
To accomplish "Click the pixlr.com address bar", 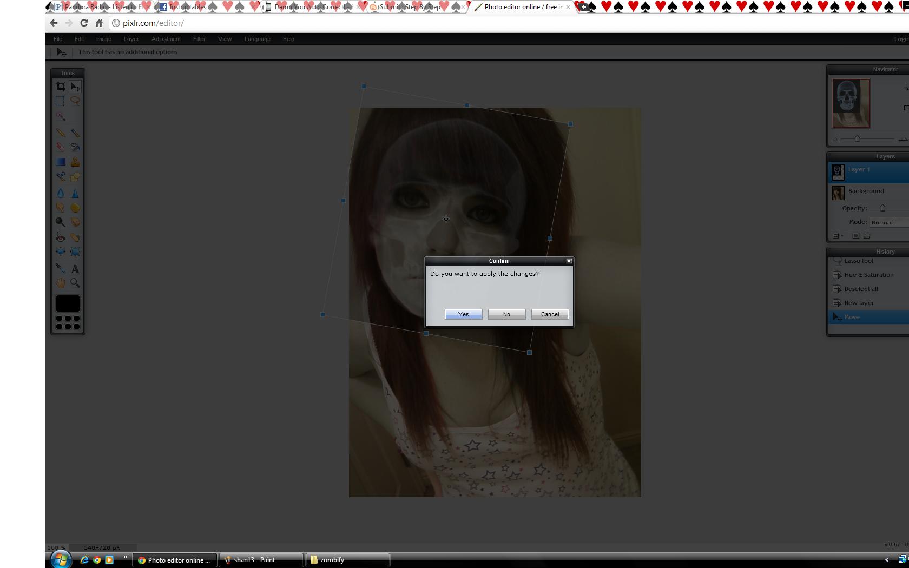I will (x=509, y=23).
